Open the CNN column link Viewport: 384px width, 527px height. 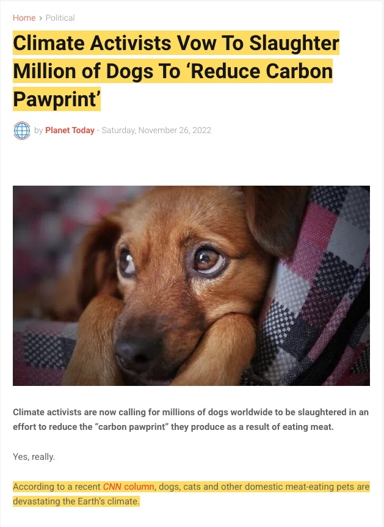pos(128,487)
